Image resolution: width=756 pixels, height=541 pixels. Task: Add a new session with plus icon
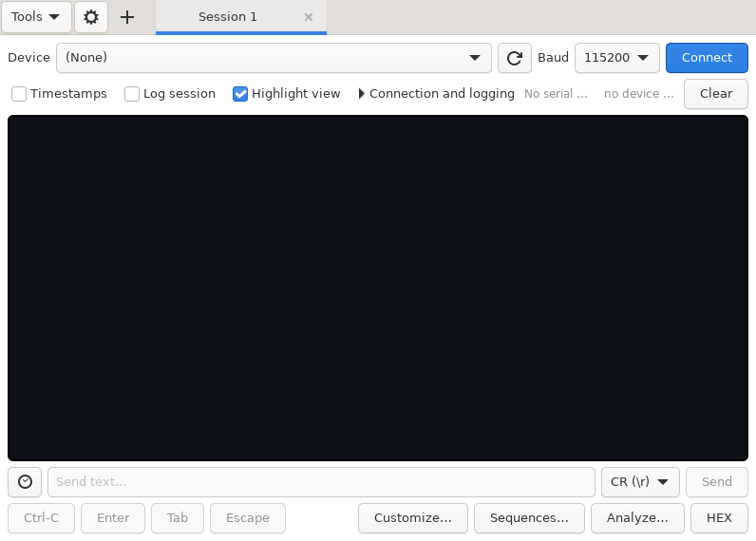(x=127, y=17)
